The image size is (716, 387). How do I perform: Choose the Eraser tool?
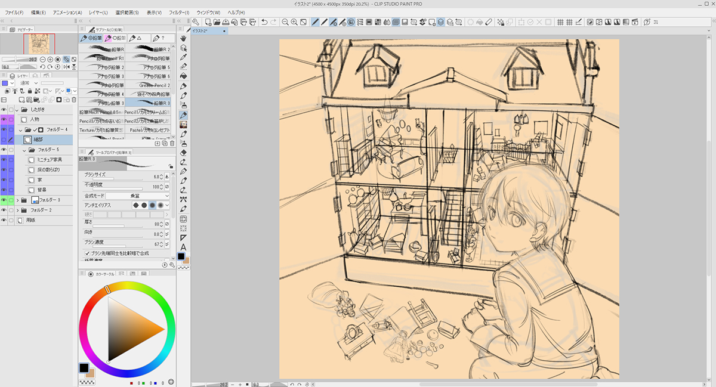184,152
